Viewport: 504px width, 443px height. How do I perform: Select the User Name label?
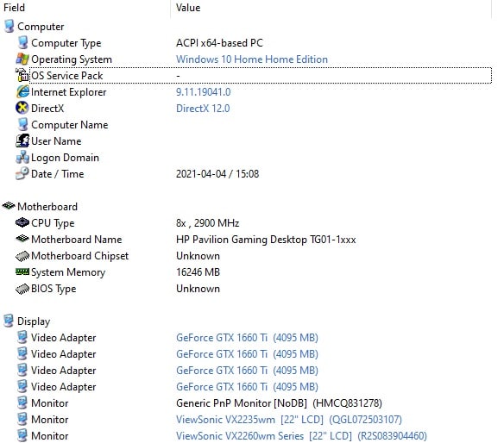56,141
